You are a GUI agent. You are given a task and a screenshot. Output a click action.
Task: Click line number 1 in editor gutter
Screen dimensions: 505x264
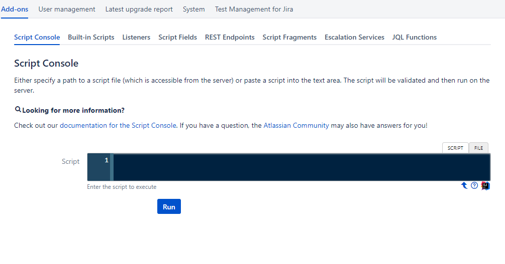click(x=107, y=160)
